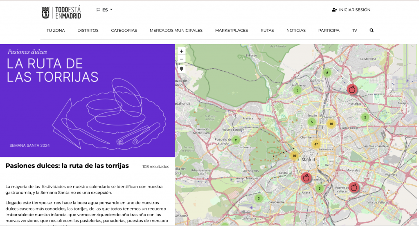This screenshot has width=419, height=226.
Task: Go to Mercados Municipales section
Action: 176,30
